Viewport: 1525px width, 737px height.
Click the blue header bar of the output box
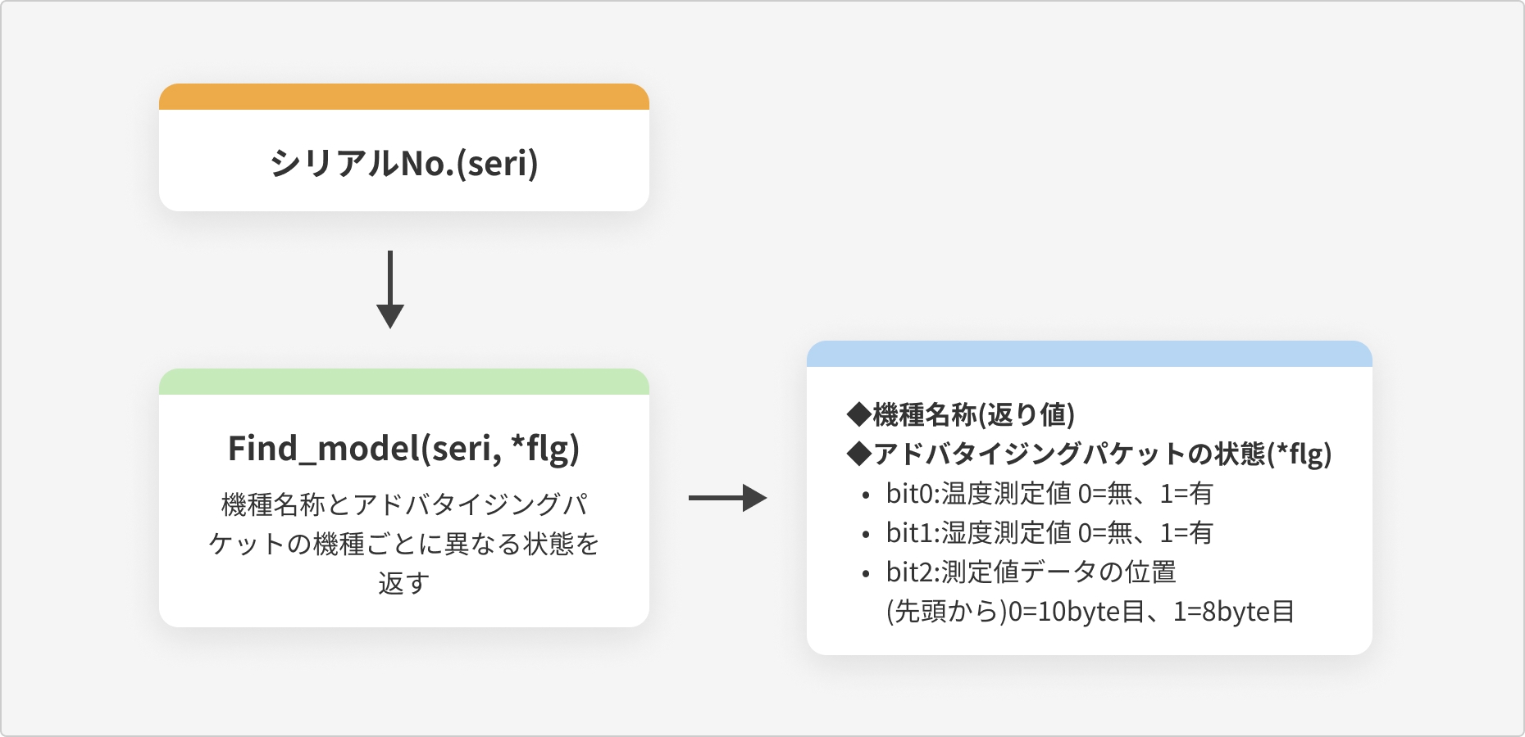coord(1090,354)
